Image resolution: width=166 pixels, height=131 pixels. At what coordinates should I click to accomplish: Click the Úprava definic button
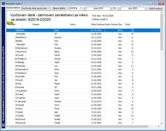coord(60,8)
